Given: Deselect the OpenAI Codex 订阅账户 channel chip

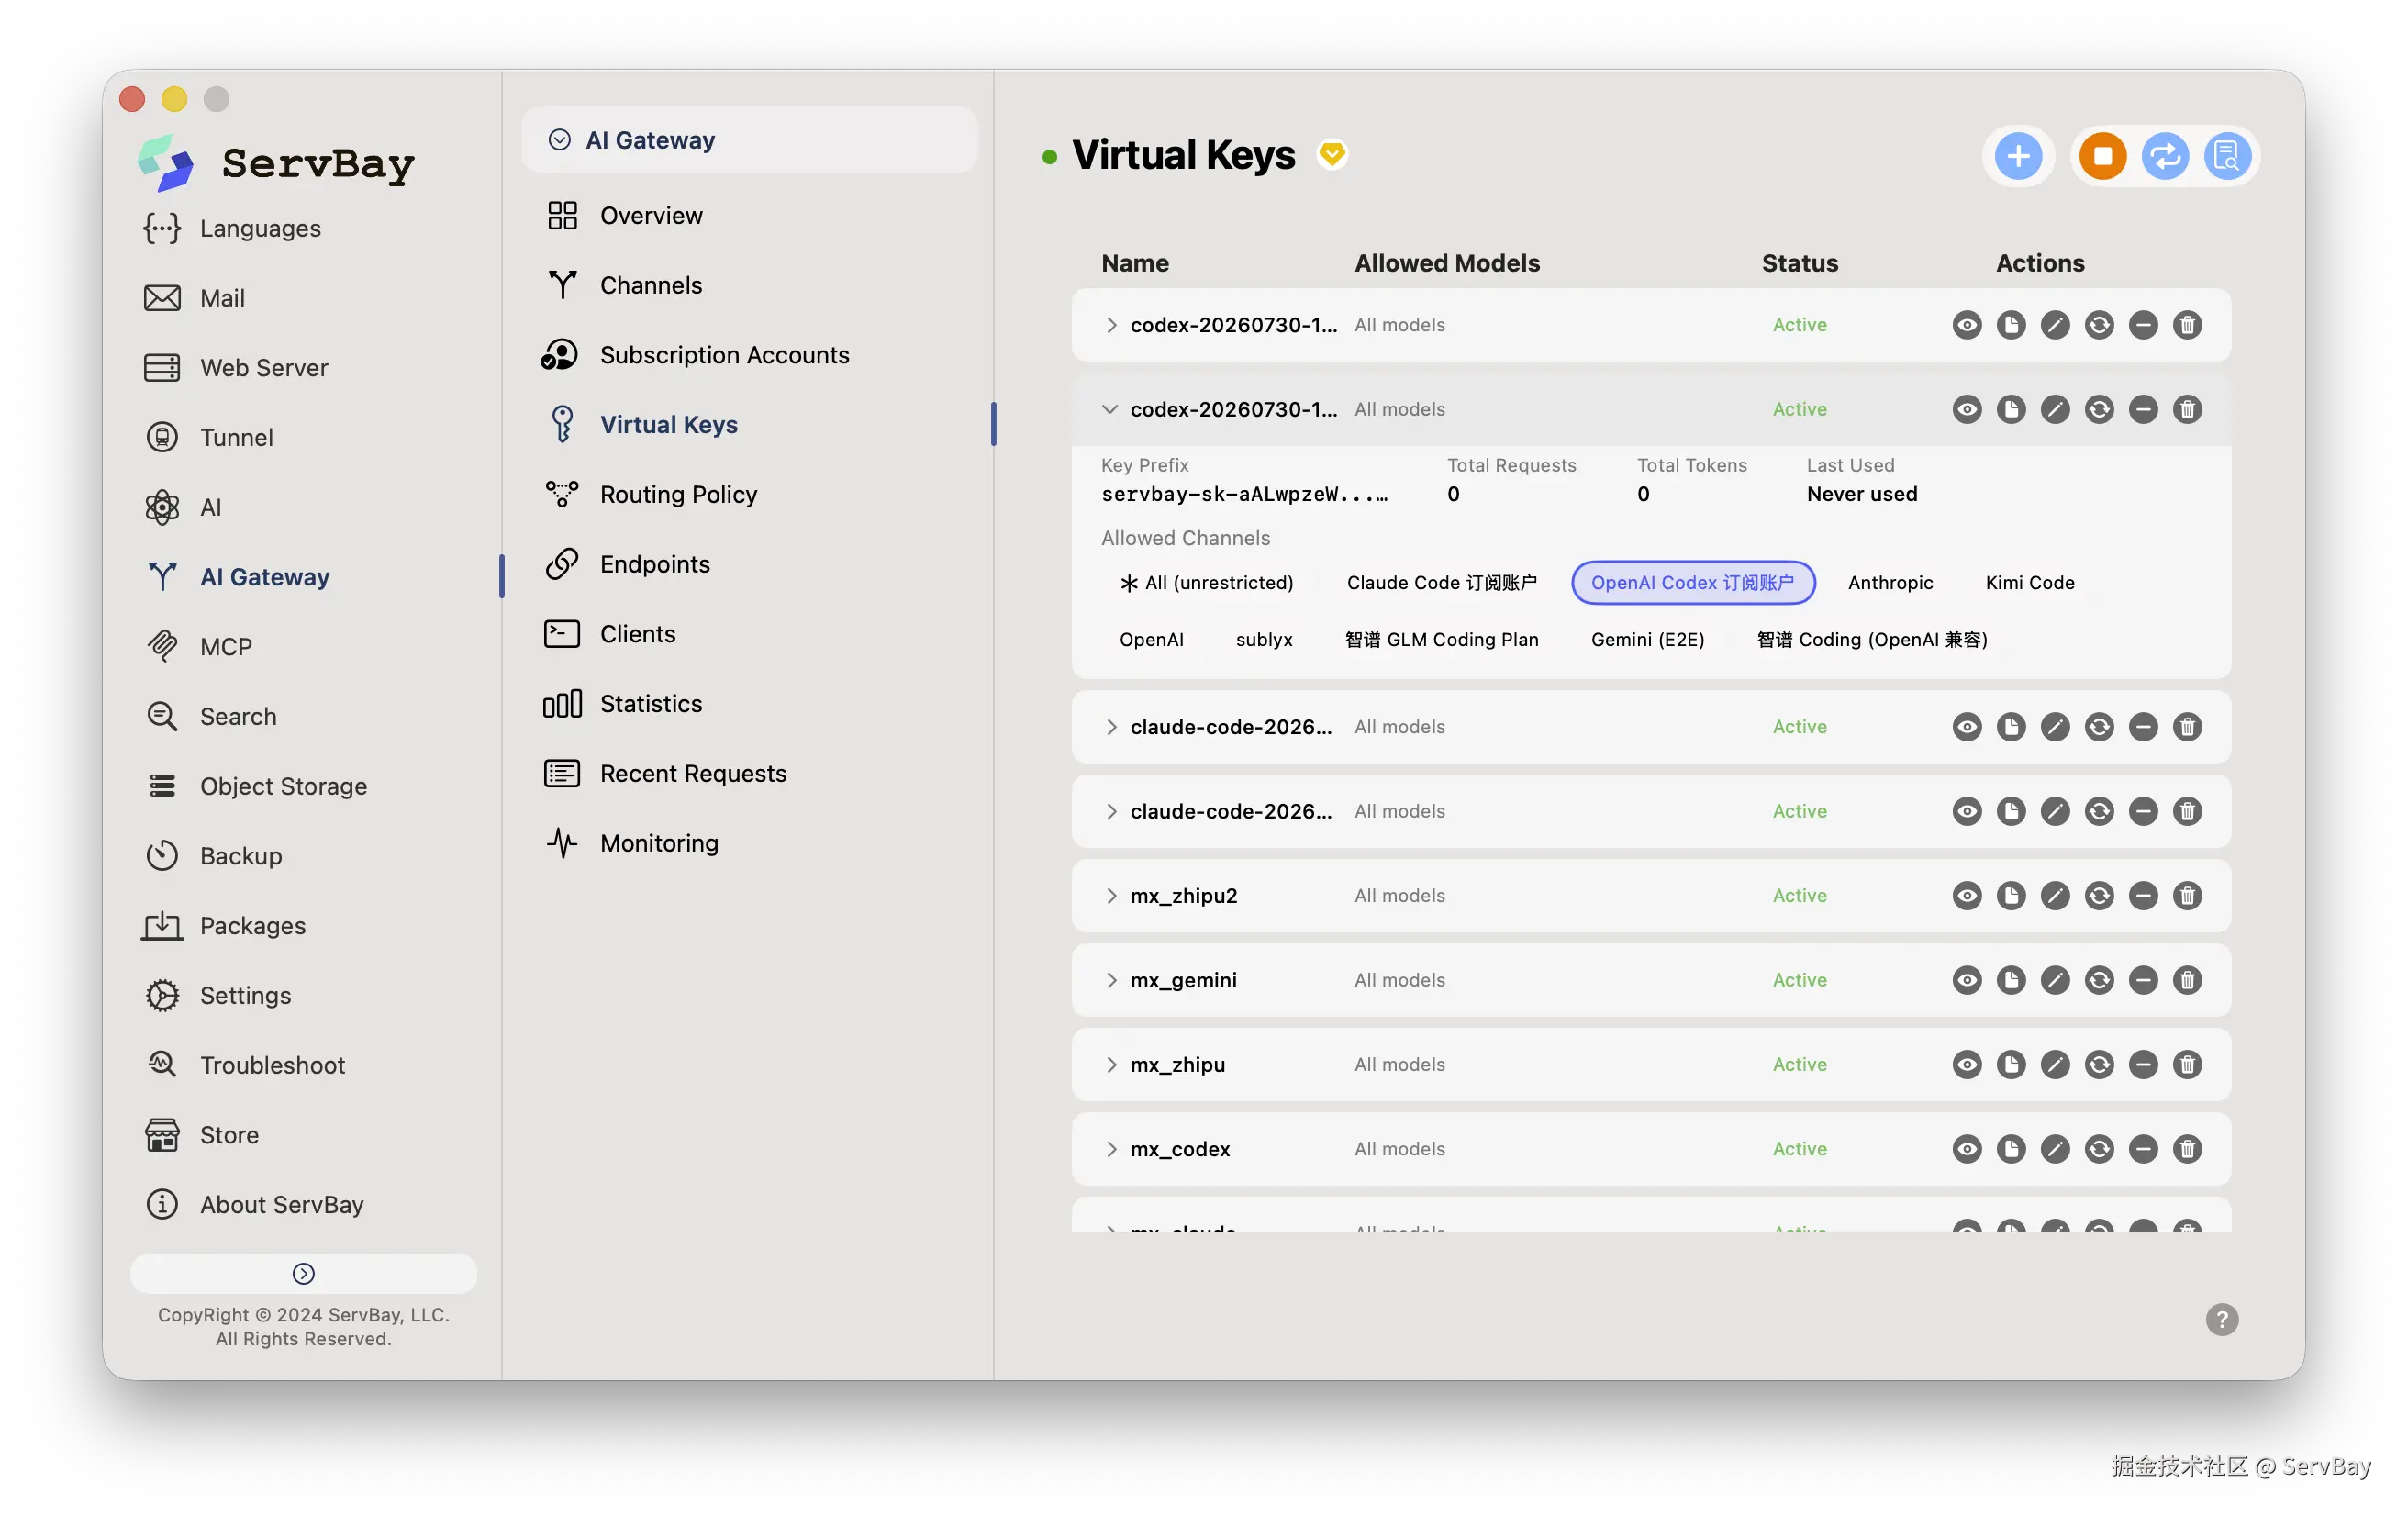Looking at the screenshot, I should pyautogui.click(x=1692, y=583).
